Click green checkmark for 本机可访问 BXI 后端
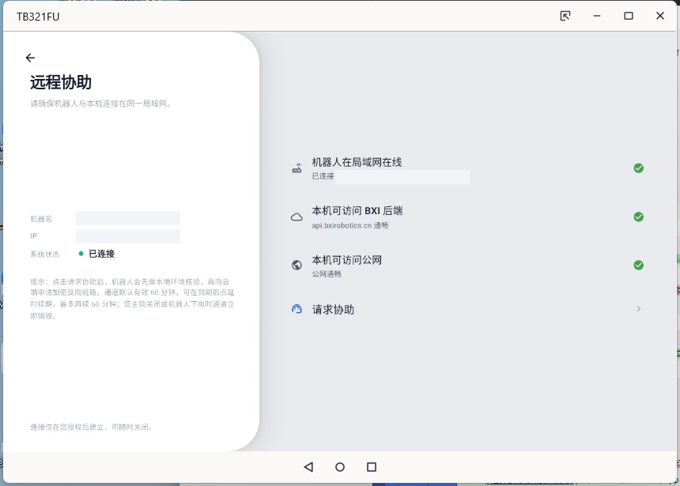 (638, 217)
